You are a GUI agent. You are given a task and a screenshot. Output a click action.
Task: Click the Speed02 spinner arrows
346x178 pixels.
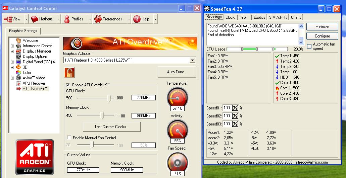pos(235,116)
